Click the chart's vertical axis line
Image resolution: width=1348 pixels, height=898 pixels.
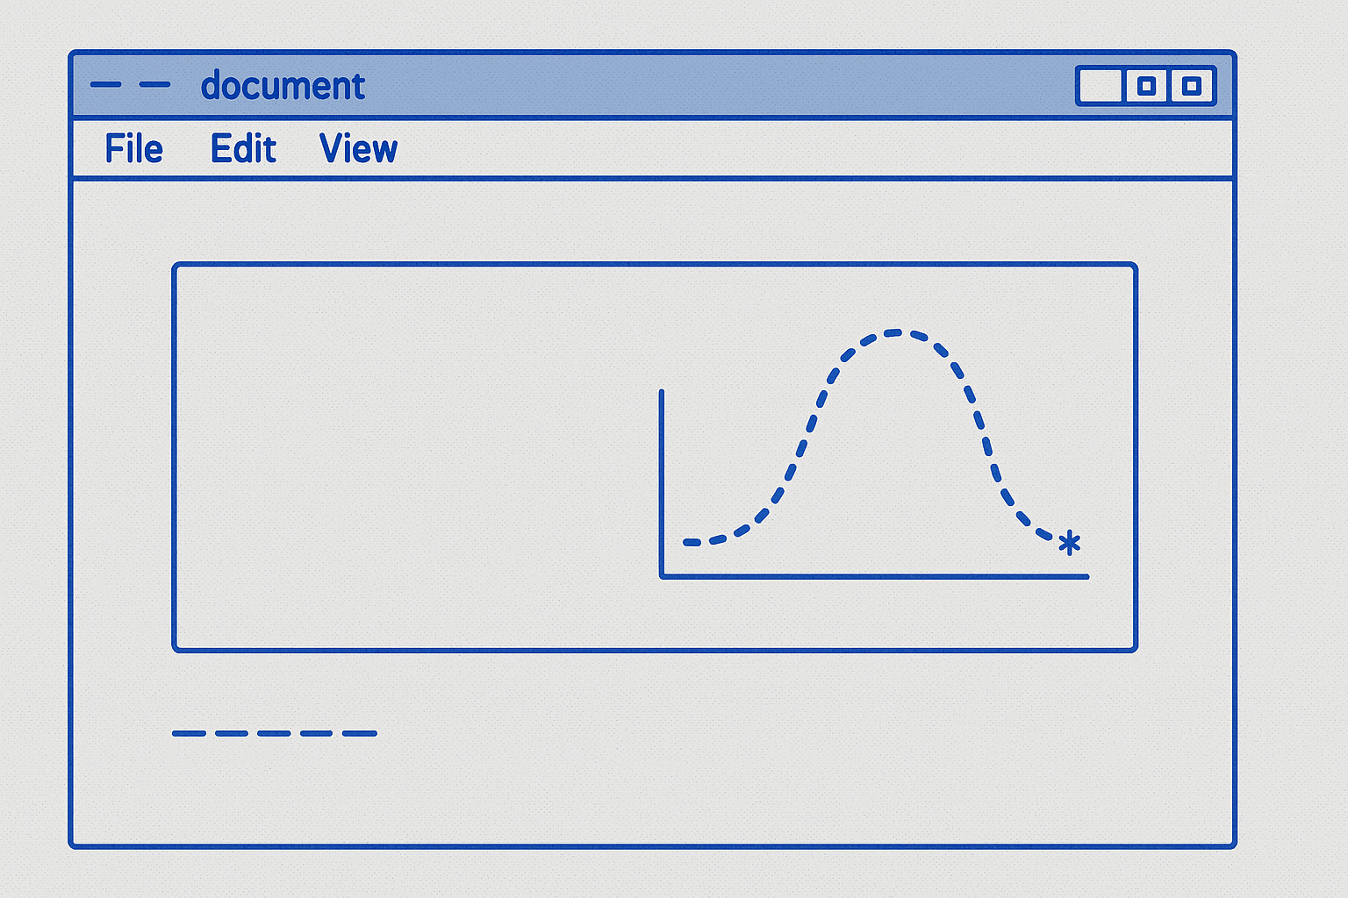click(662, 482)
